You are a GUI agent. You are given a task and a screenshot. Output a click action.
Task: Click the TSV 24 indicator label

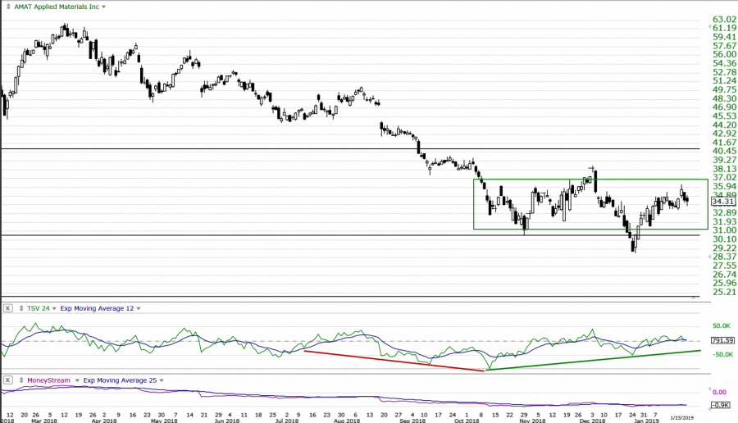38,308
